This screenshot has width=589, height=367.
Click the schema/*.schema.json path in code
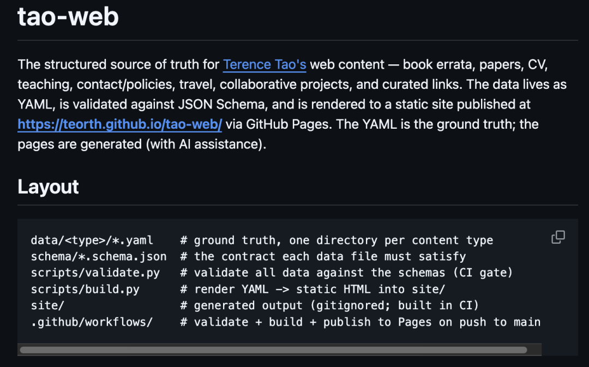[x=98, y=256]
